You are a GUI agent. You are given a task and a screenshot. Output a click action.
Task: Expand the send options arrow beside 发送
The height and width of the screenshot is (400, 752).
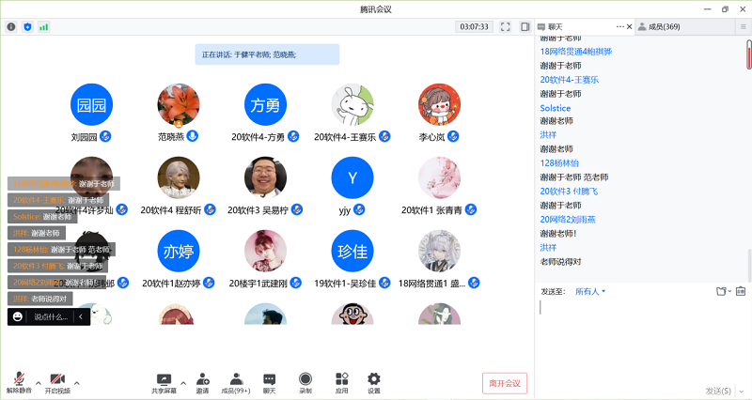pos(741,390)
